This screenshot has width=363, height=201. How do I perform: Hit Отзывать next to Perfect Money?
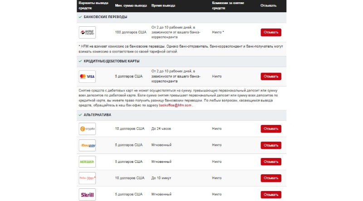click(270, 178)
